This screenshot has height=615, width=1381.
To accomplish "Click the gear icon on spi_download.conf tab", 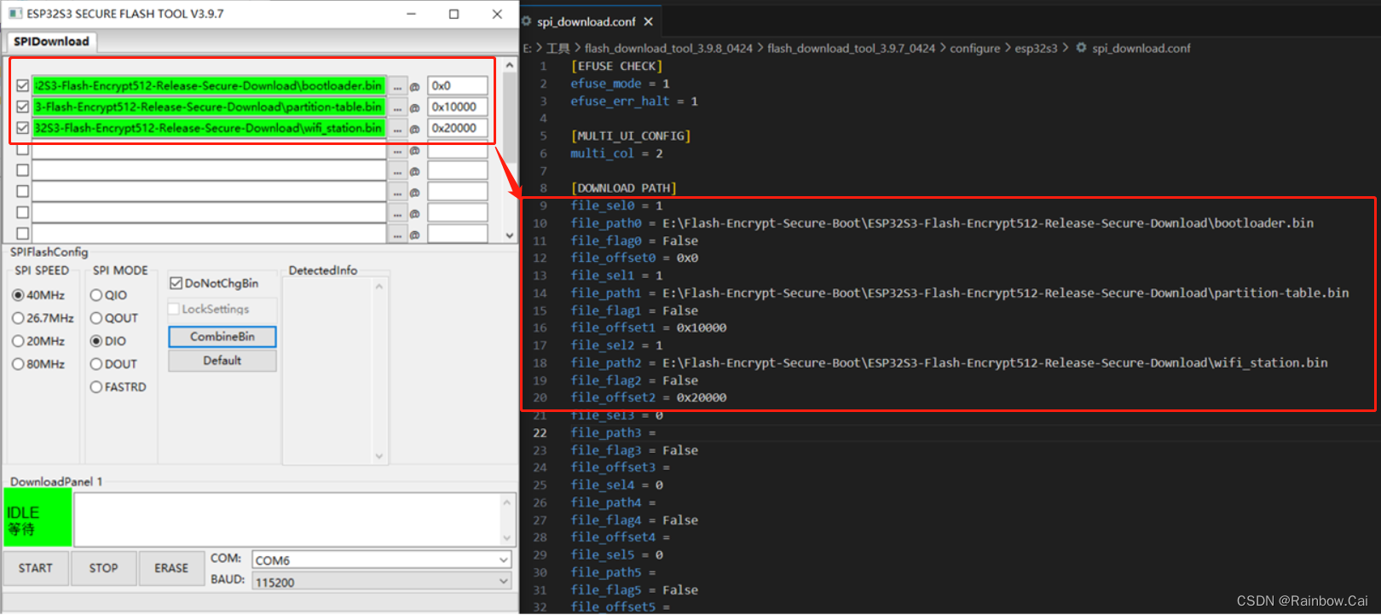I will pos(527,21).
